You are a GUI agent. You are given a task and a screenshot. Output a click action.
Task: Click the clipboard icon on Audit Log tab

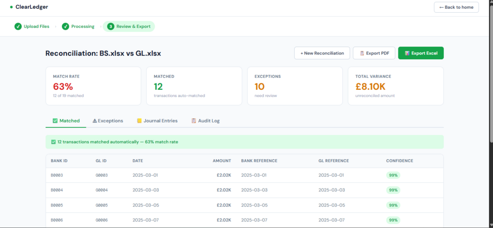click(194, 121)
